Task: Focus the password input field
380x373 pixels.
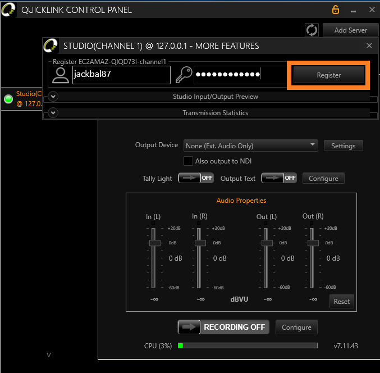Action: point(240,75)
